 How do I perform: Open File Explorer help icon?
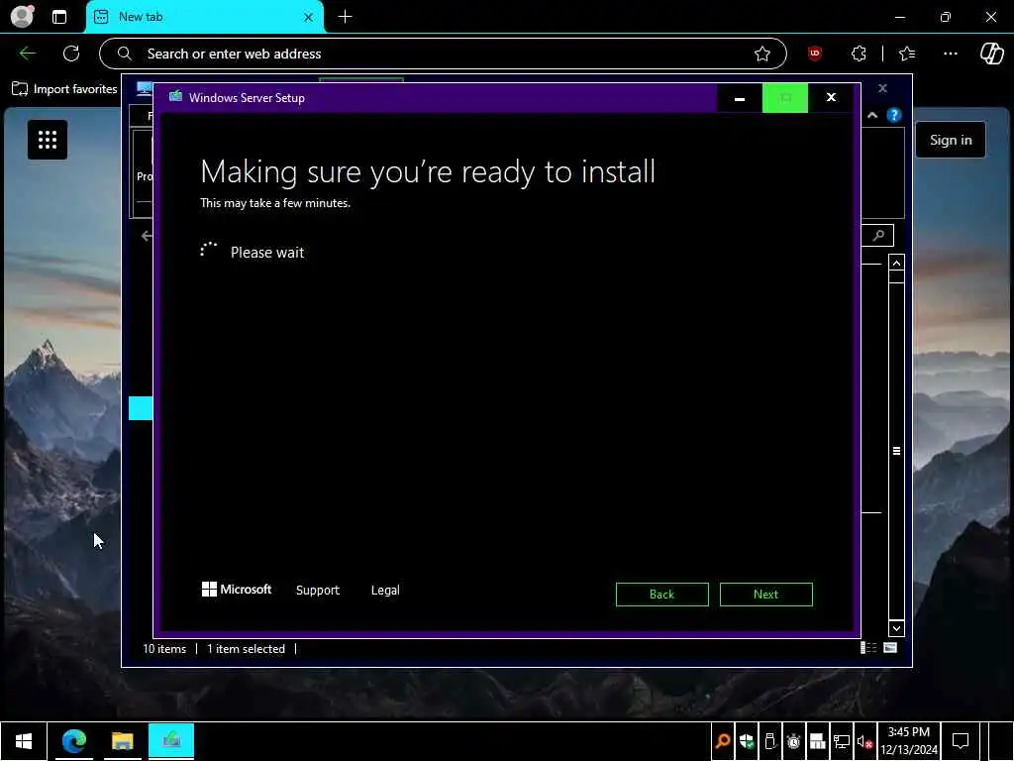click(894, 115)
